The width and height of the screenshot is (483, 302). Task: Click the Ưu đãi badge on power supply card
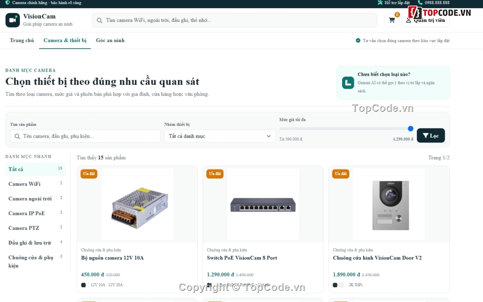tap(89, 174)
